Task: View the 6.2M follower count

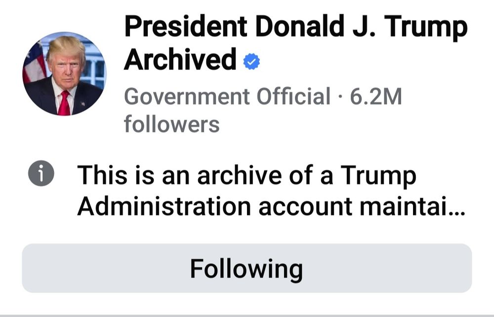Action: coord(376,96)
